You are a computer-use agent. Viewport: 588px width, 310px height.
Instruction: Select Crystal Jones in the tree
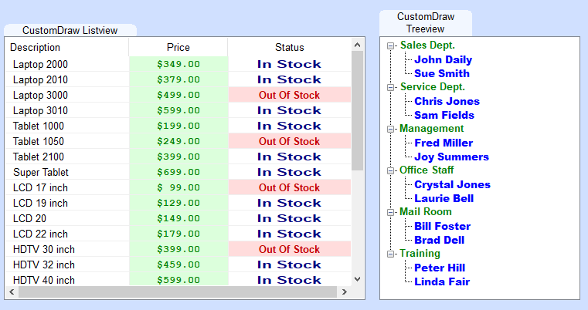click(452, 184)
